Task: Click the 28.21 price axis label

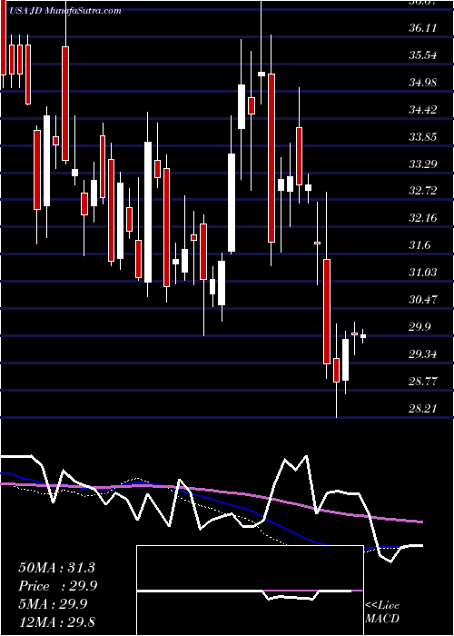Action: [x=423, y=409]
